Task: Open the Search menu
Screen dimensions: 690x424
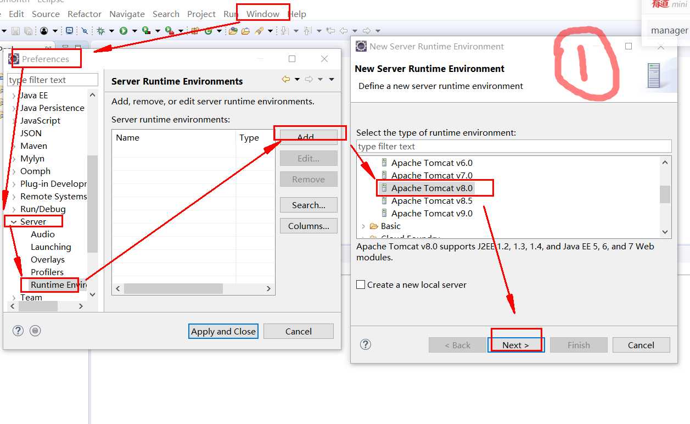Action: click(166, 14)
